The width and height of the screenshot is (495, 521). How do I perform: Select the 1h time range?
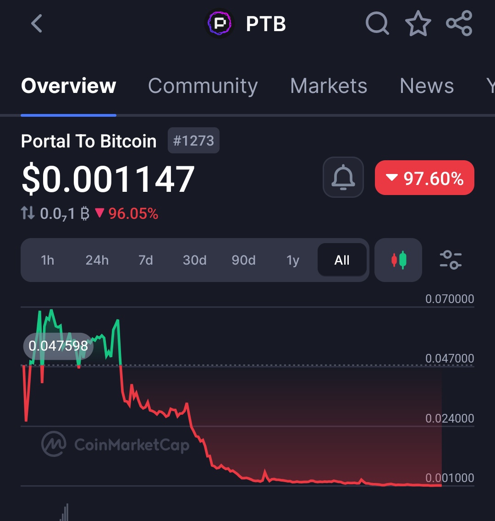pos(48,260)
